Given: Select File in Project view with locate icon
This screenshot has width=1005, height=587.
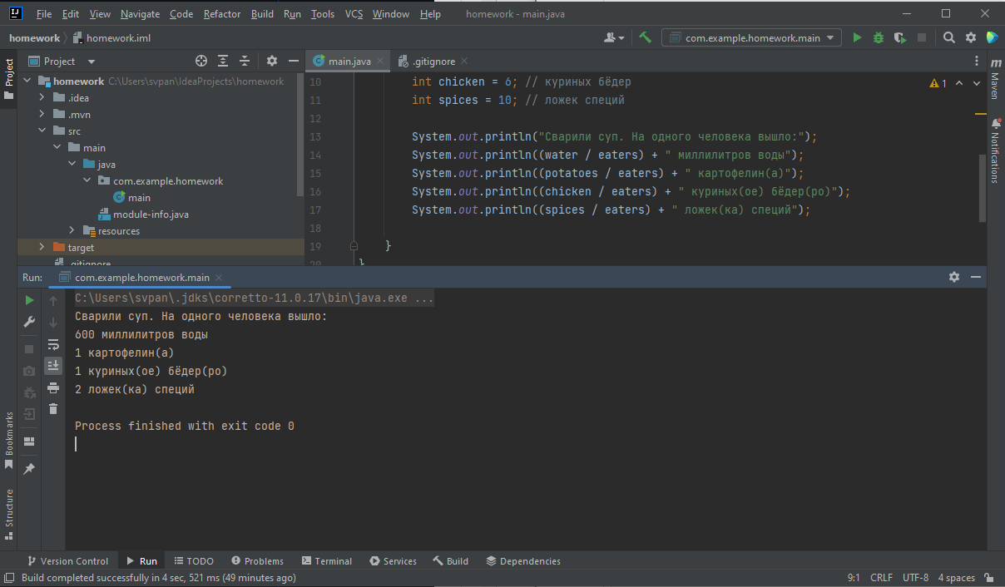Looking at the screenshot, I should coord(201,61).
